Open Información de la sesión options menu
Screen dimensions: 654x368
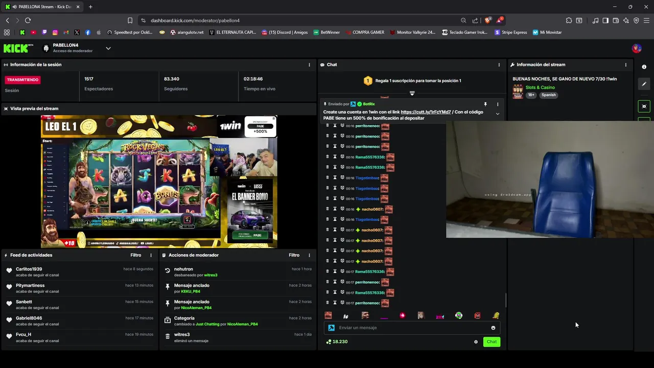coord(309,65)
